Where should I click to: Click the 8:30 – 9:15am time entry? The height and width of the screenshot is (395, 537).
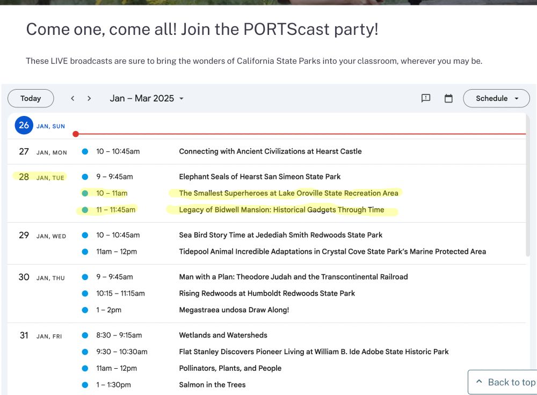[119, 335]
